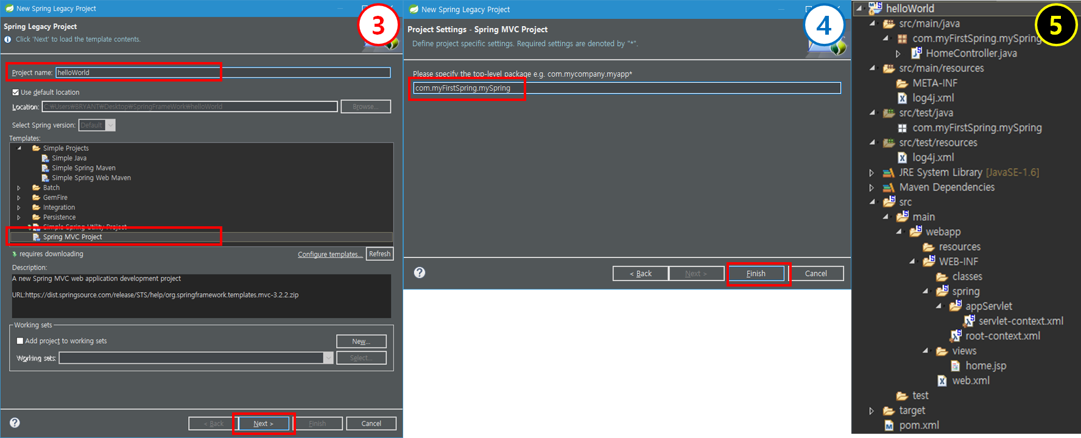Click the helloWorld project icon in tree
The height and width of the screenshot is (438, 1081).
[875, 8]
